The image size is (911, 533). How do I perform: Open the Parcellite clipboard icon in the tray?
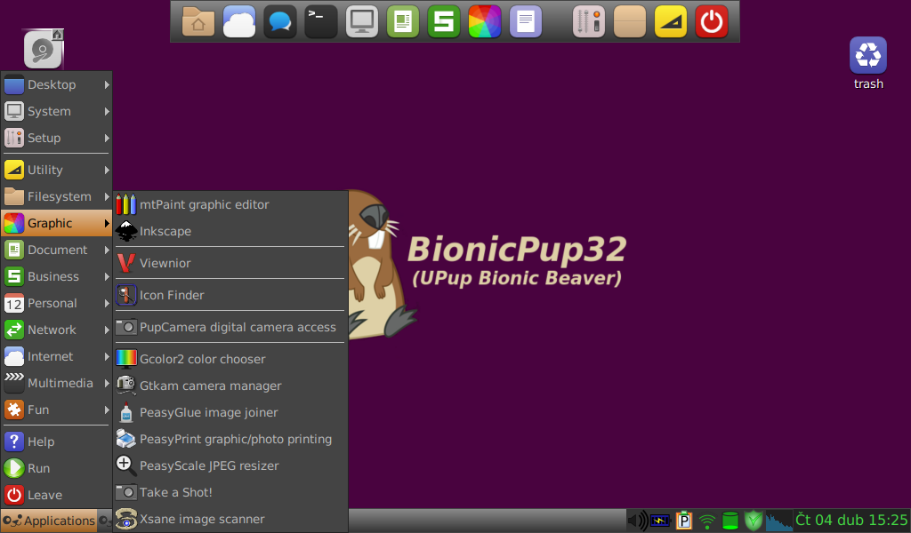(x=683, y=521)
